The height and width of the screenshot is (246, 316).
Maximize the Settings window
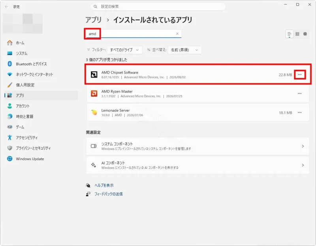pos(297,4)
